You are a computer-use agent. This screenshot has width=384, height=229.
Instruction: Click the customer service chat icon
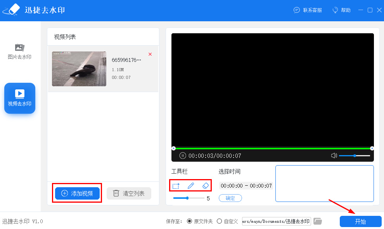pyautogui.click(x=297, y=10)
